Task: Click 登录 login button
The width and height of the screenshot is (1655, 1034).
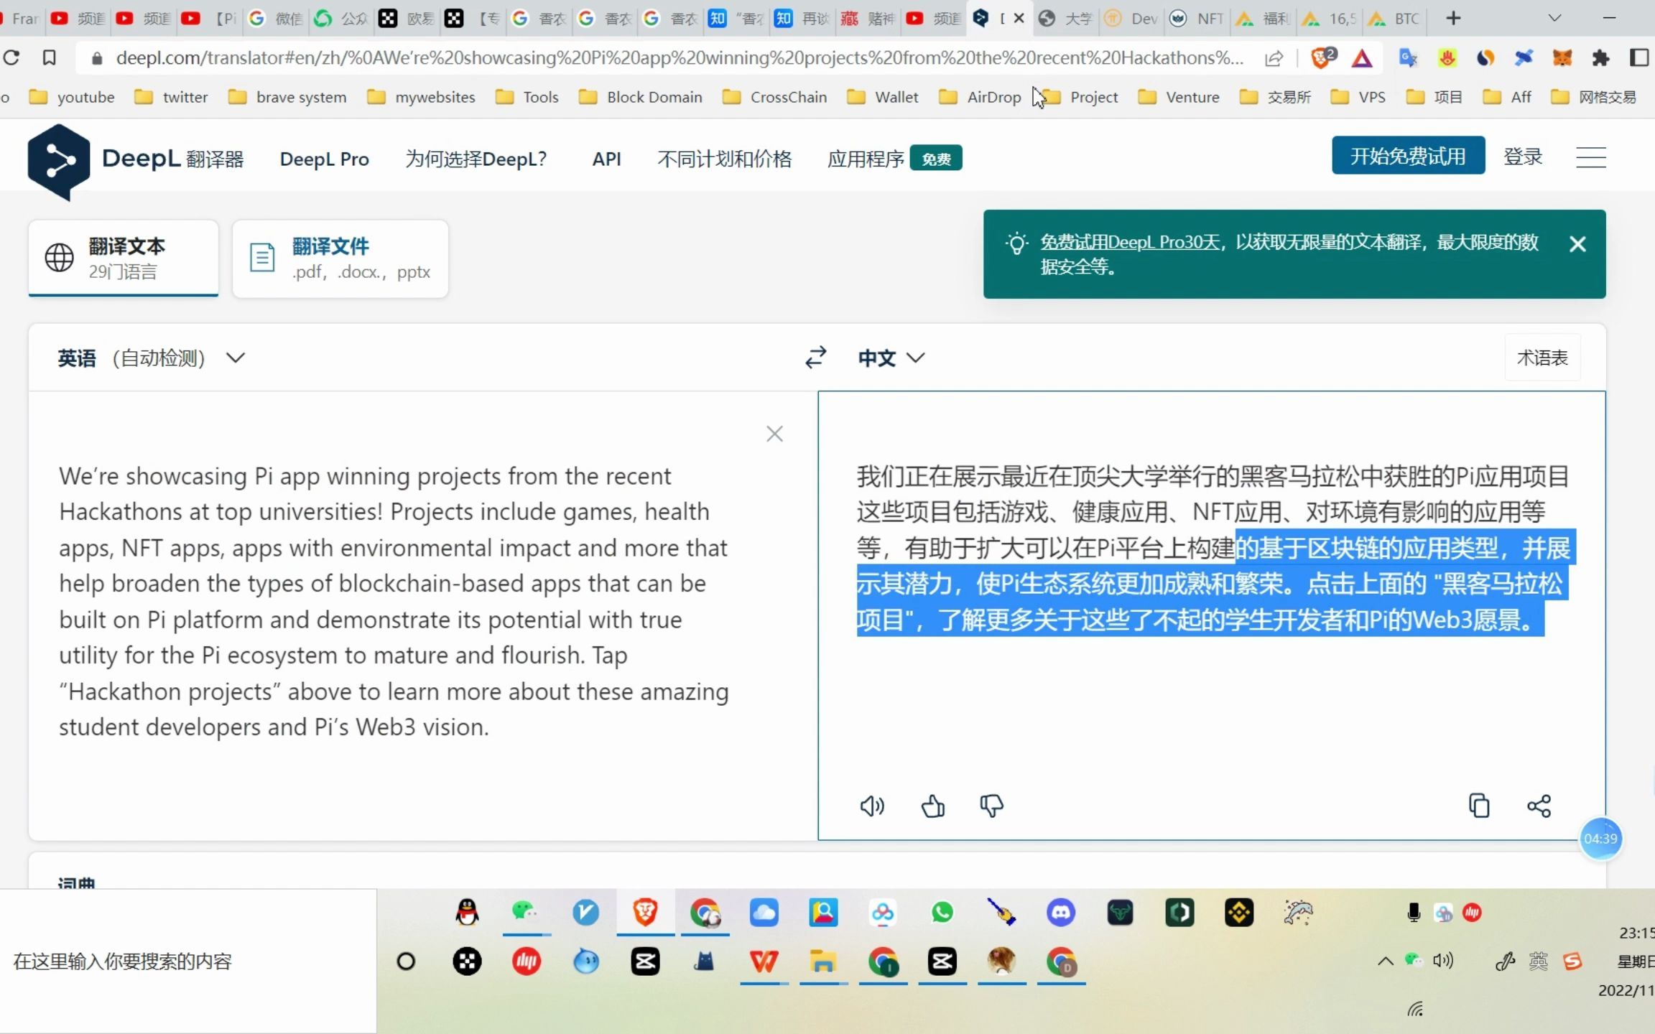Action: click(x=1523, y=156)
